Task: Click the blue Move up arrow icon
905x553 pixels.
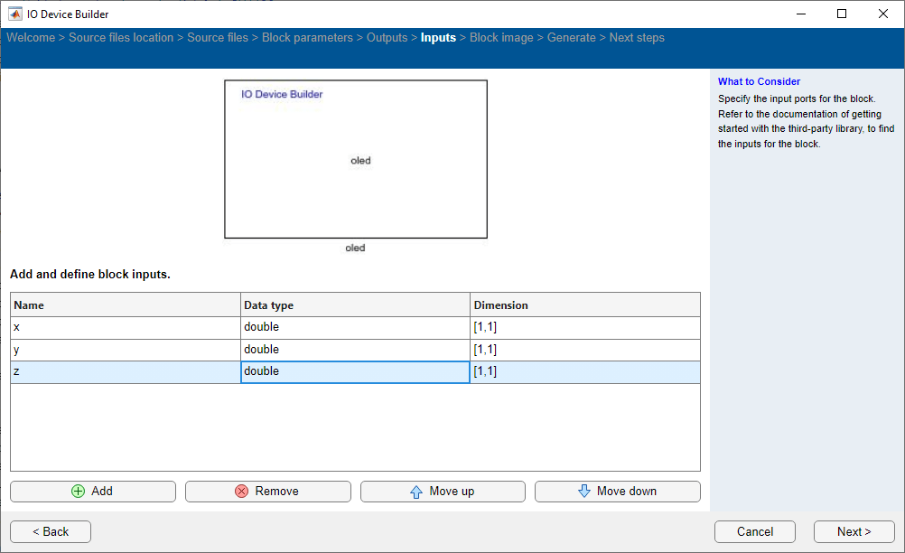Action: pyautogui.click(x=417, y=491)
